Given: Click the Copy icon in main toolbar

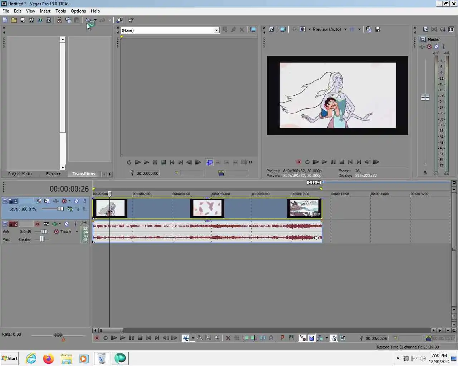Looking at the screenshot, I should click(x=68, y=20).
